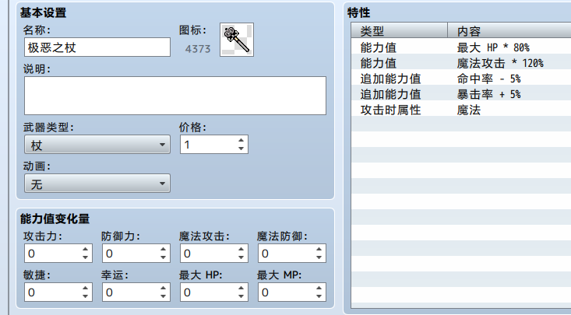Open the 武器类型 dropdown showing 杖

97,145
